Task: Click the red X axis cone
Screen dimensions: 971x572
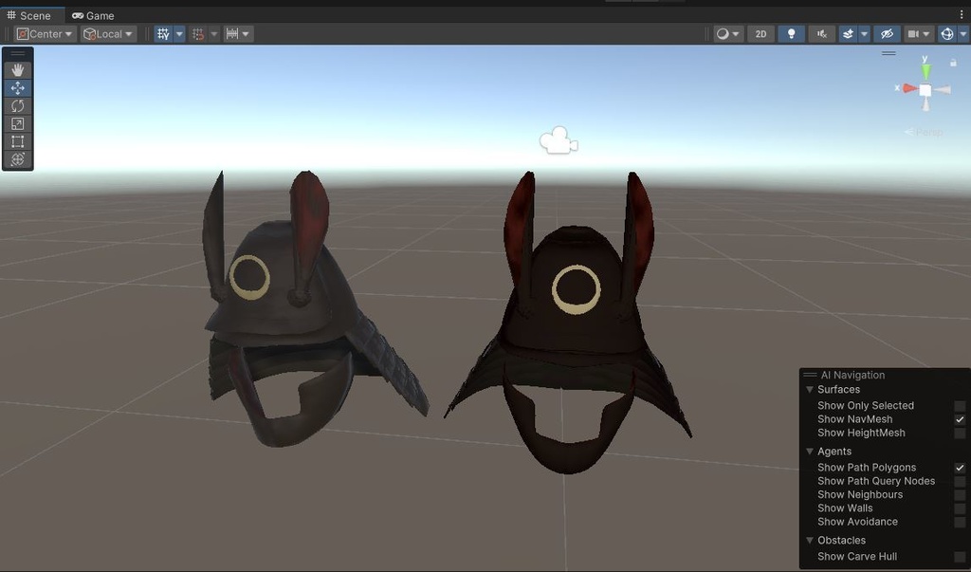Action: coord(909,88)
